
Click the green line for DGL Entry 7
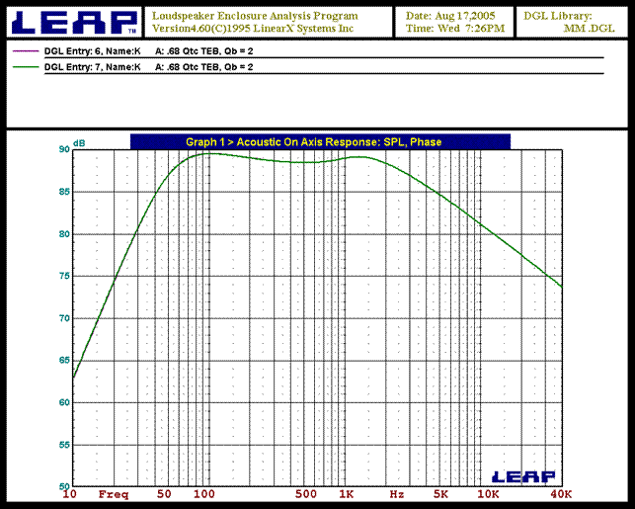(x=26, y=67)
